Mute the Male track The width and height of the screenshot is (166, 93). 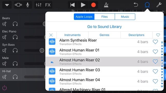[x=4, y=64]
